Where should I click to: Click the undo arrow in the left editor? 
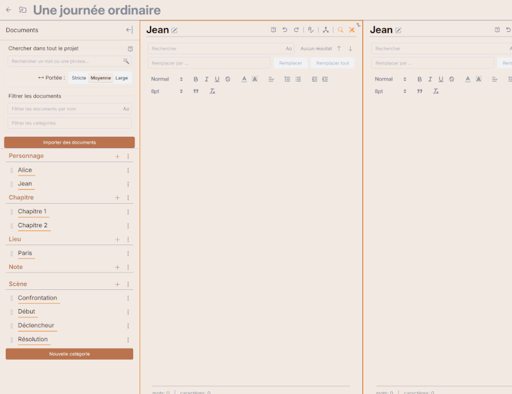pos(285,30)
